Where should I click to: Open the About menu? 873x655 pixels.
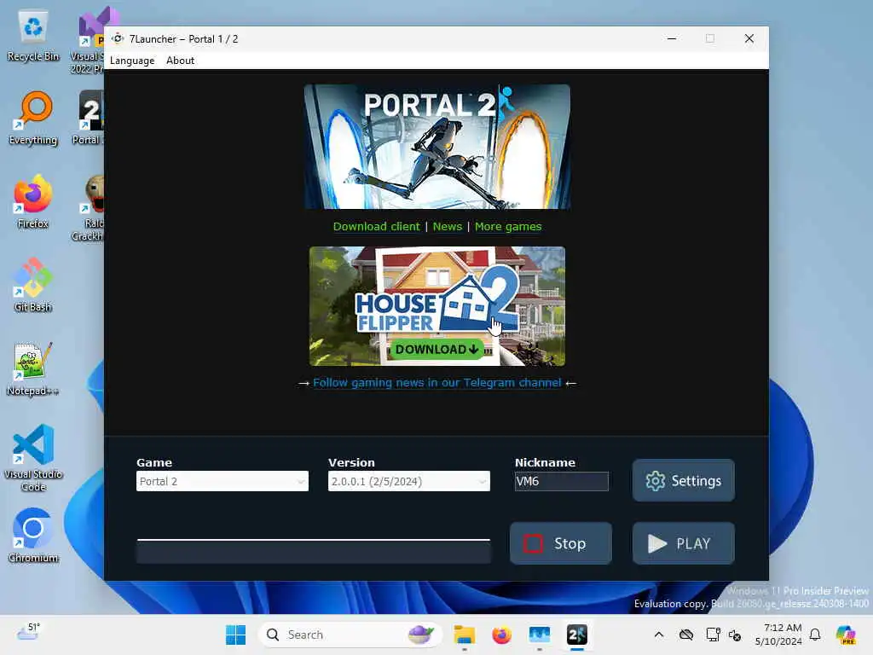coord(180,61)
